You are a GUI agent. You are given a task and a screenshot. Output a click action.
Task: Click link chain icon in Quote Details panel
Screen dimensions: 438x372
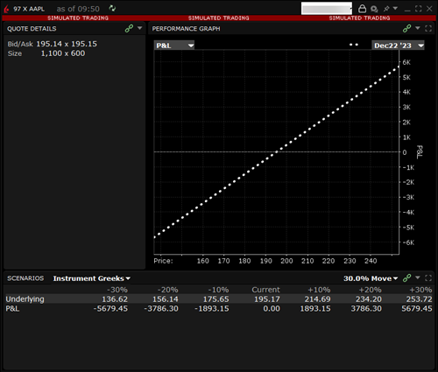click(129, 28)
